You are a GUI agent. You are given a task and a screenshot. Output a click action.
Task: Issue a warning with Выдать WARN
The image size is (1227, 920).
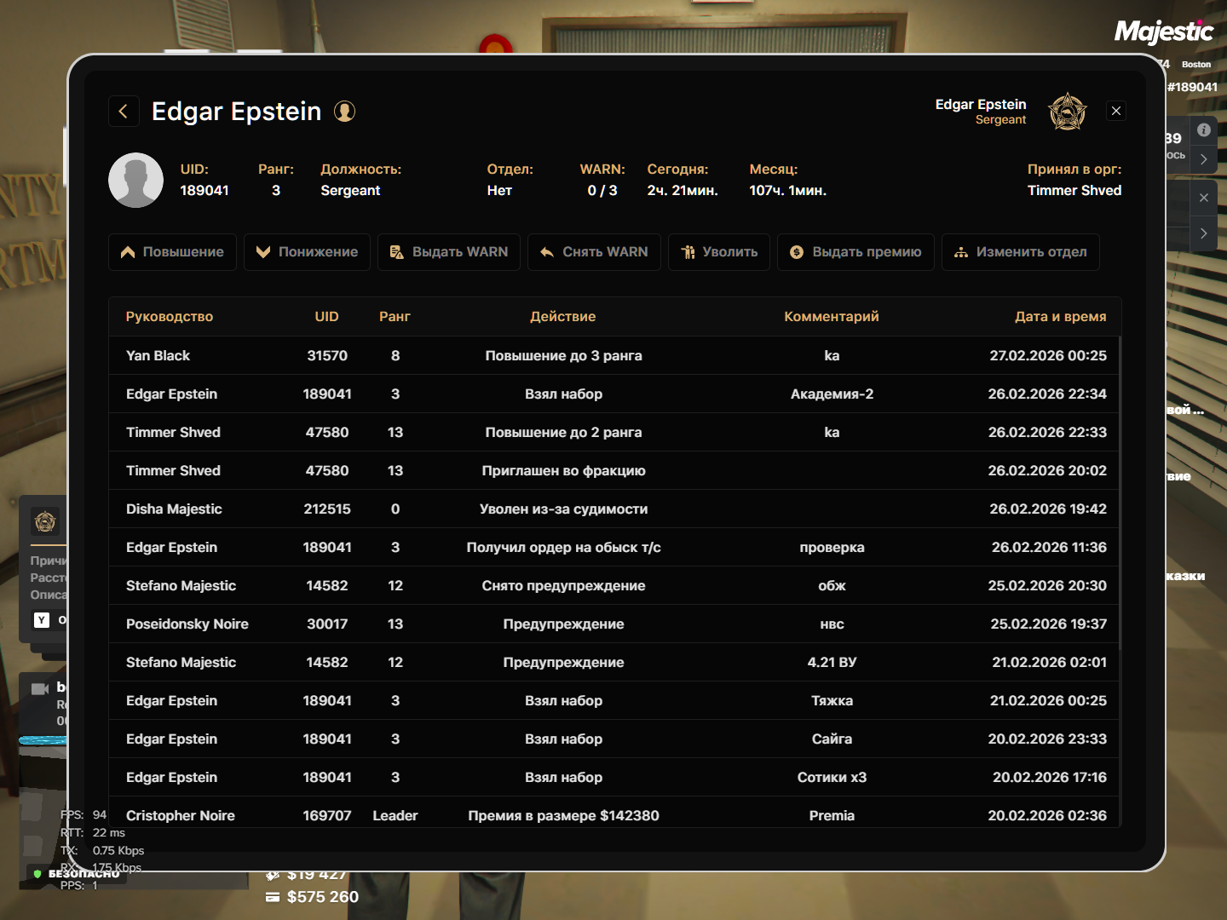point(449,252)
